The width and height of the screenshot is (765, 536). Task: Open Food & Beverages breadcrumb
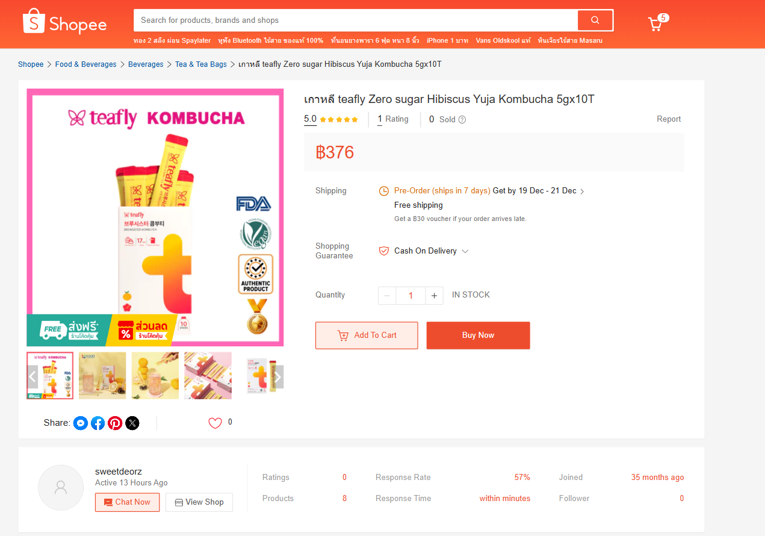(x=85, y=64)
